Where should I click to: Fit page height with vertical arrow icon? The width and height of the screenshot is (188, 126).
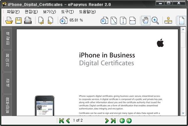click(x=123, y=21)
